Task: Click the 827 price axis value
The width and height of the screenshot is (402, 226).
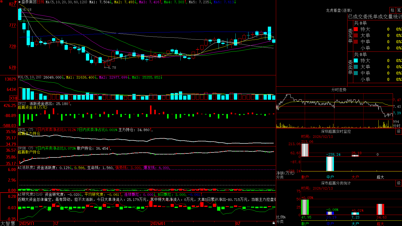Action: click(x=13, y=4)
